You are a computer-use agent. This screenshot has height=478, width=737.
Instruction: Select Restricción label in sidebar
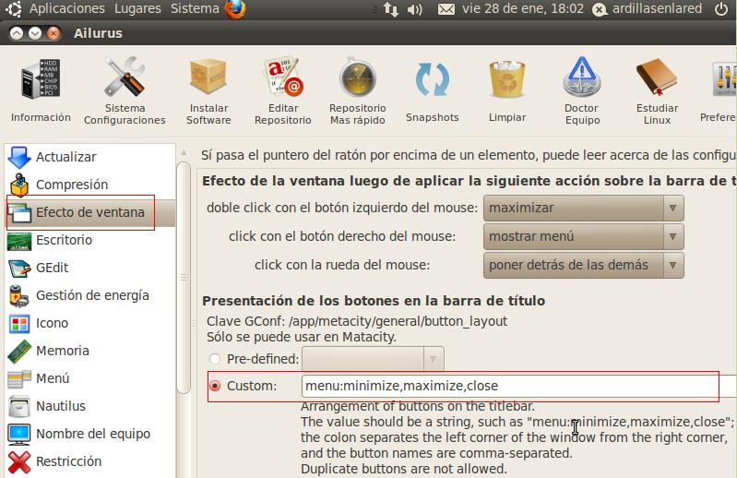(x=68, y=461)
